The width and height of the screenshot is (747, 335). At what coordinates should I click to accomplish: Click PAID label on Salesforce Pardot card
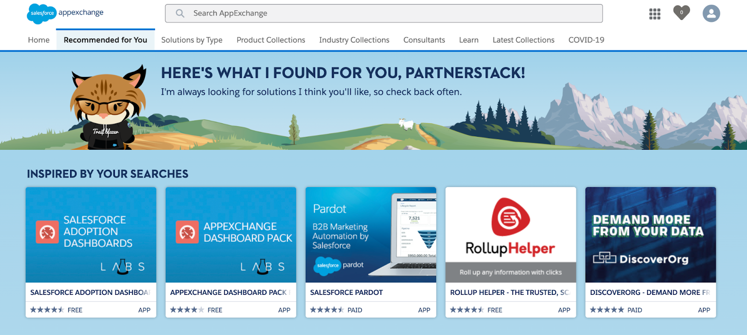coord(355,310)
